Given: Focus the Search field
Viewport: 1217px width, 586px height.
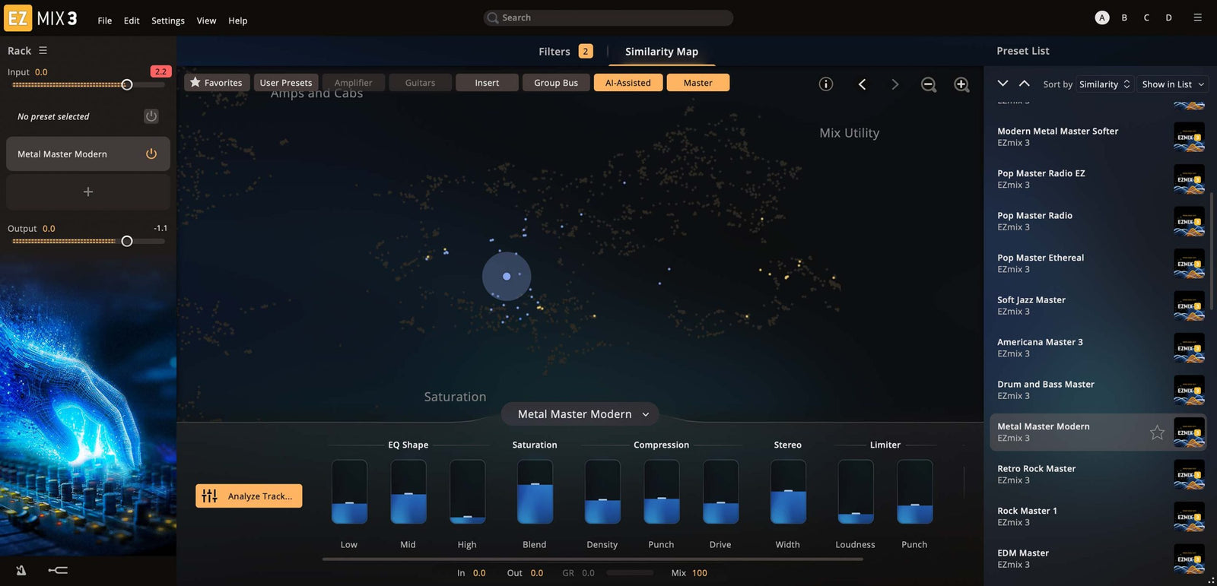Looking at the screenshot, I should (608, 17).
